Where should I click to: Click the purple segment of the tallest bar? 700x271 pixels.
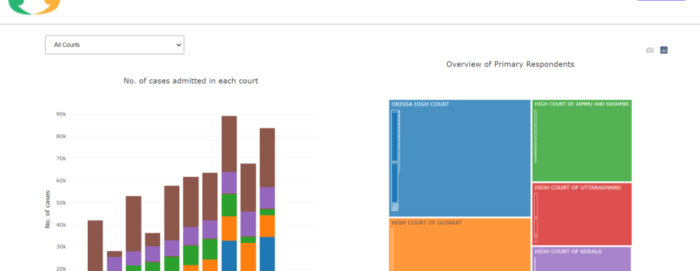[x=229, y=183]
